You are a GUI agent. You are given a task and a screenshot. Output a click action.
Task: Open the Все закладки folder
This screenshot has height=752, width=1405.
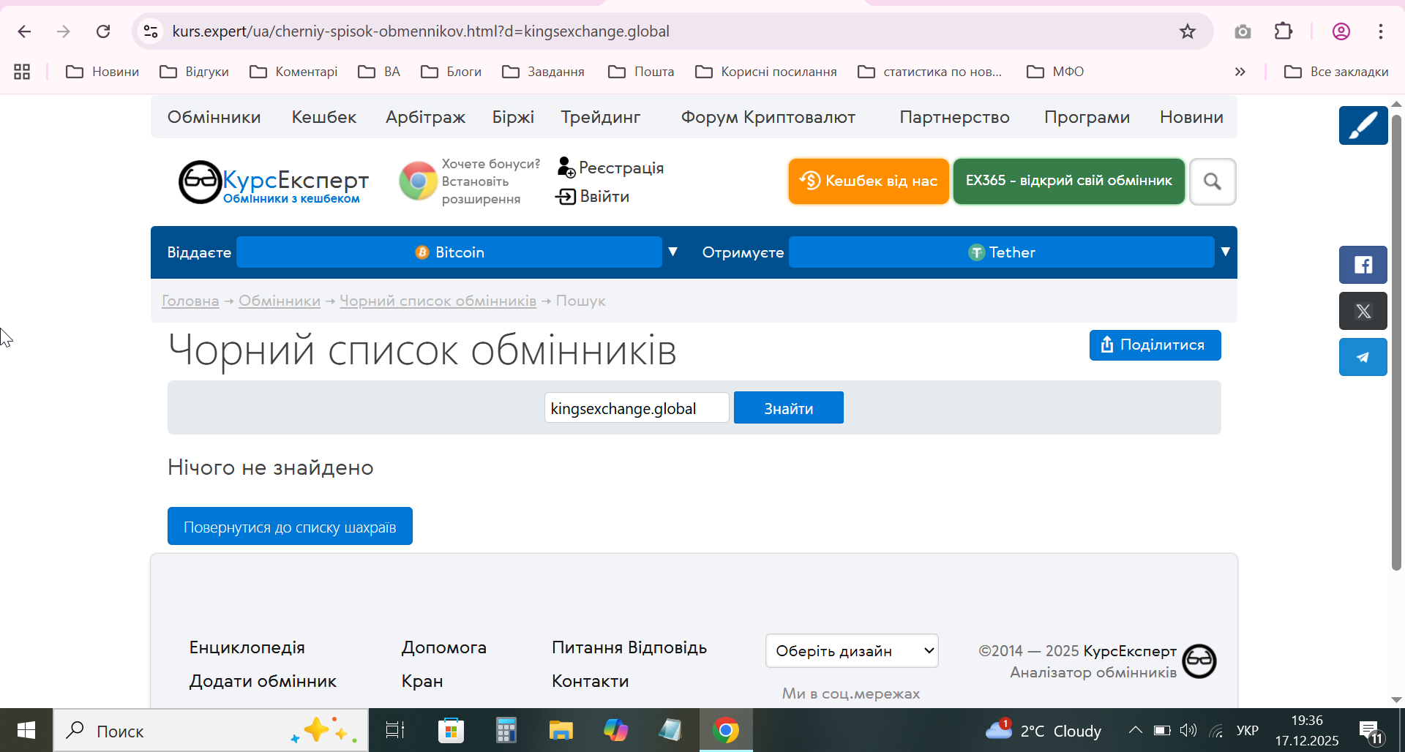point(1336,72)
